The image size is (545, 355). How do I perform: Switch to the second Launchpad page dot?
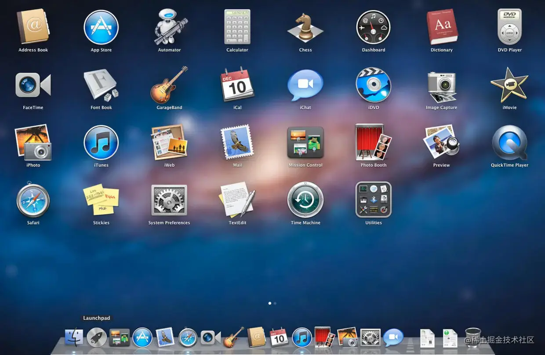(x=275, y=303)
